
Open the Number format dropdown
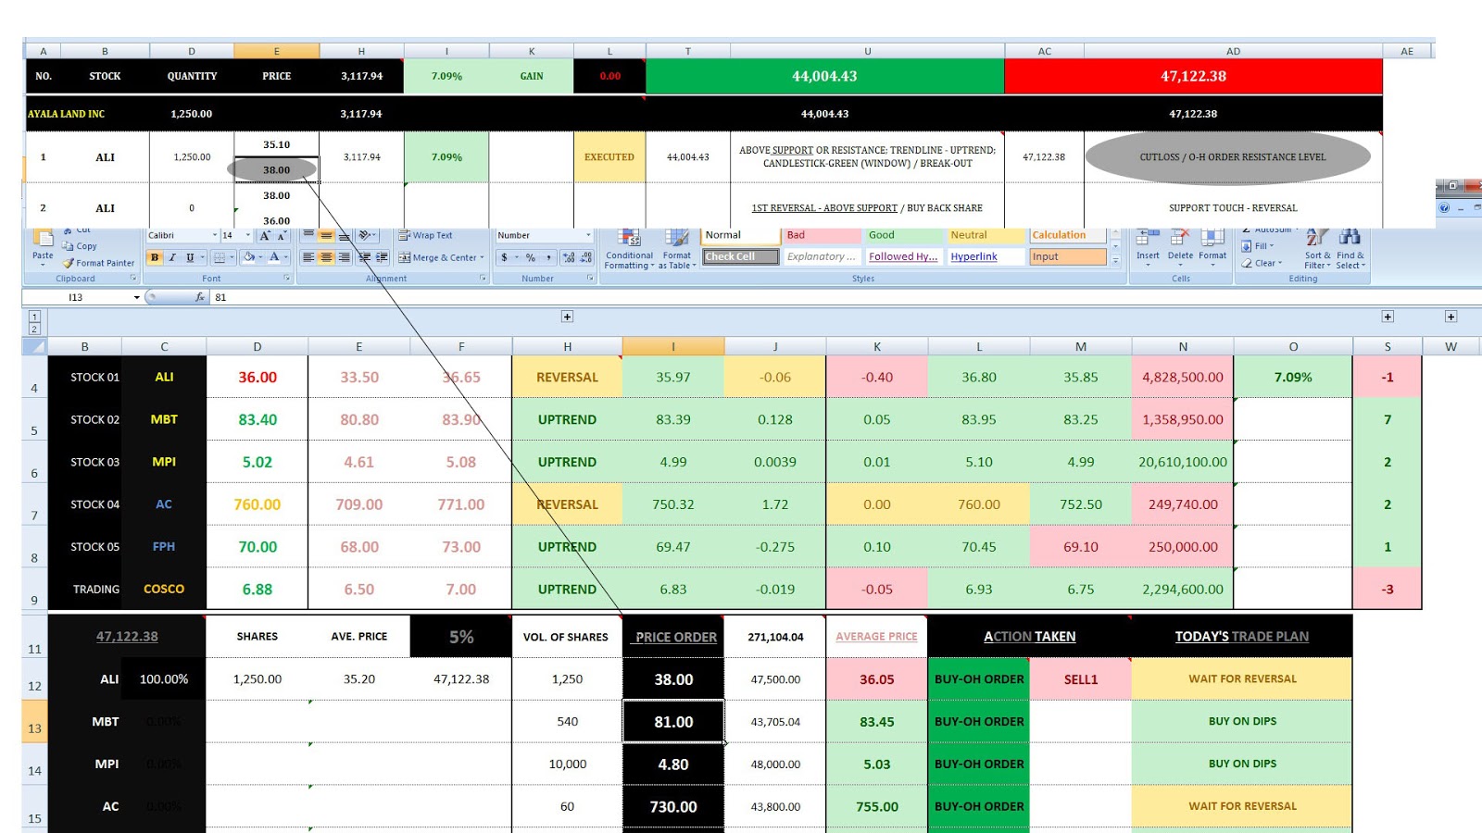click(x=587, y=235)
